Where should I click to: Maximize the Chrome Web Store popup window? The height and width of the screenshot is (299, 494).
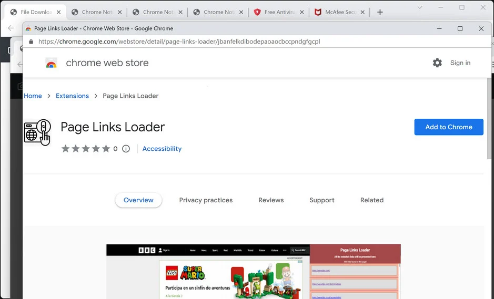pyautogui.click(x=460, y=29)
